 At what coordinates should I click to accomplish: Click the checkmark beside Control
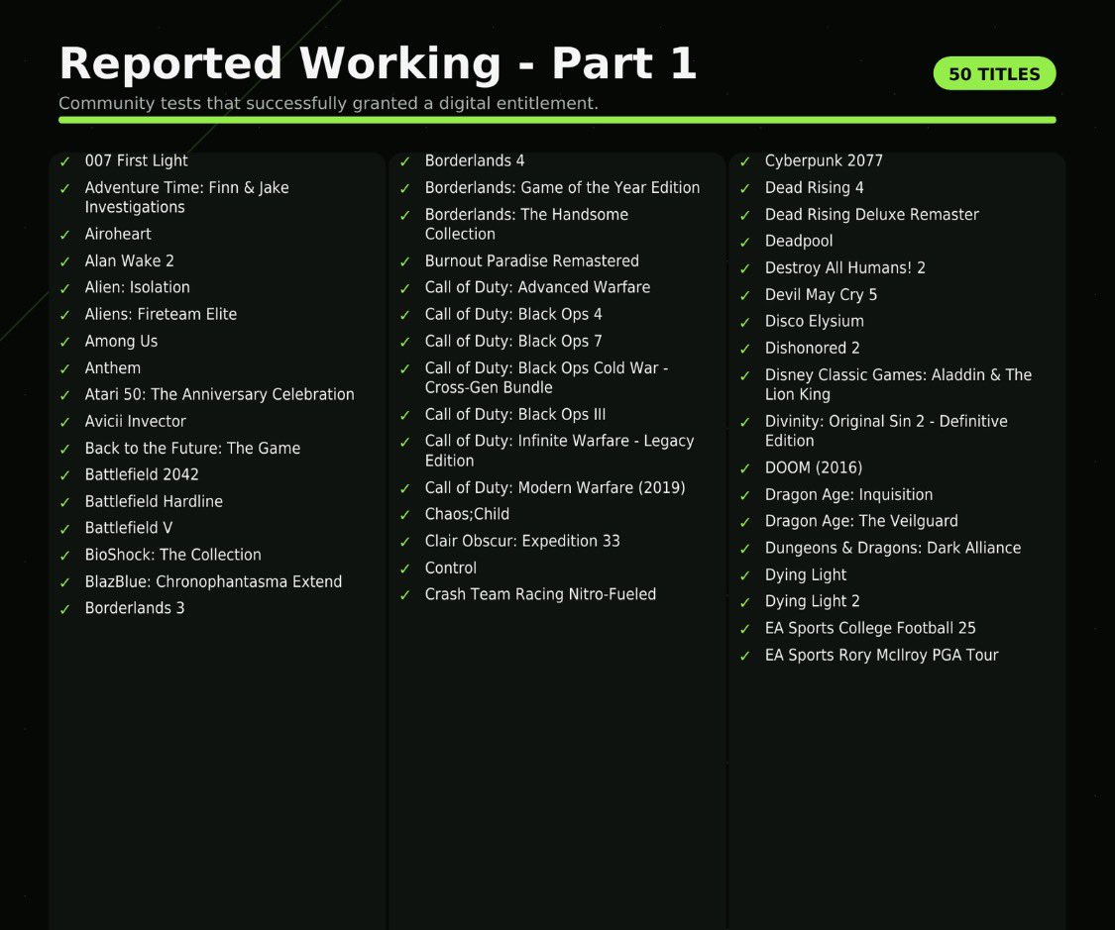[x=404, y=569]
